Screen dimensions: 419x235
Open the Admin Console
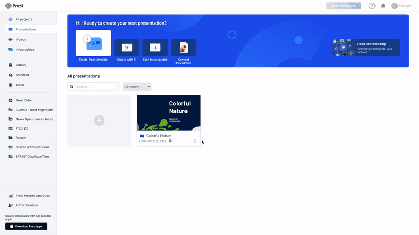click(27, 205)
